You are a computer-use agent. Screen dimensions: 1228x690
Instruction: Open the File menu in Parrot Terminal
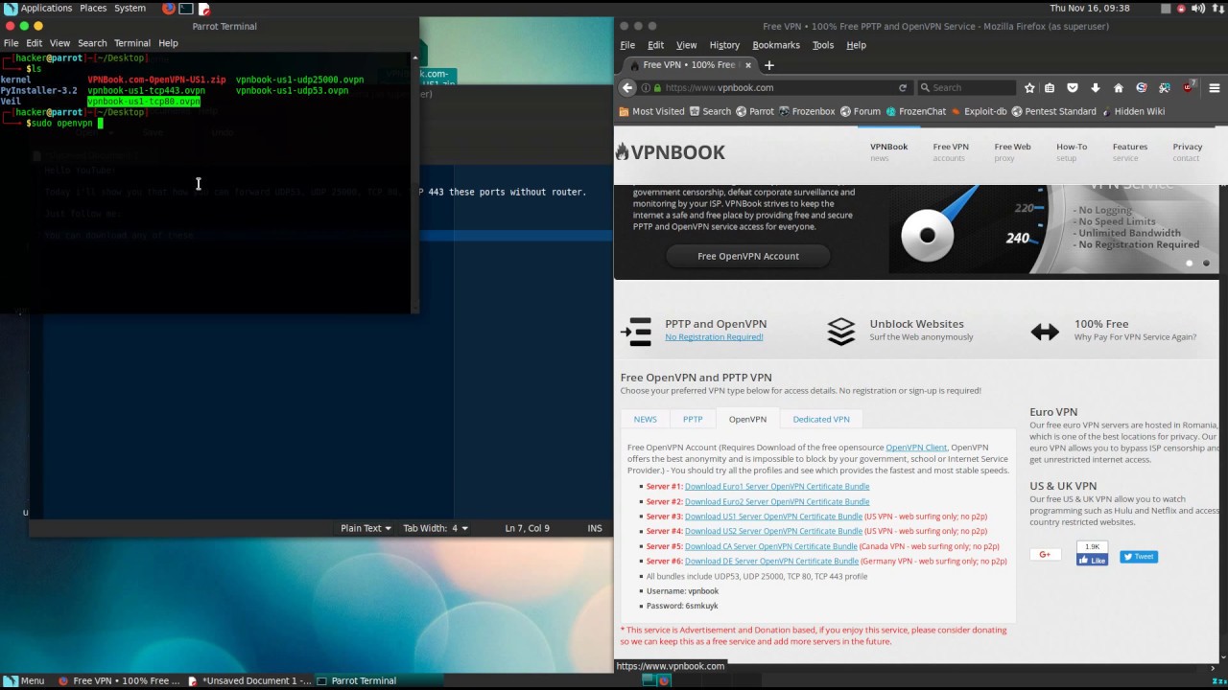click(x=12, y=43)
